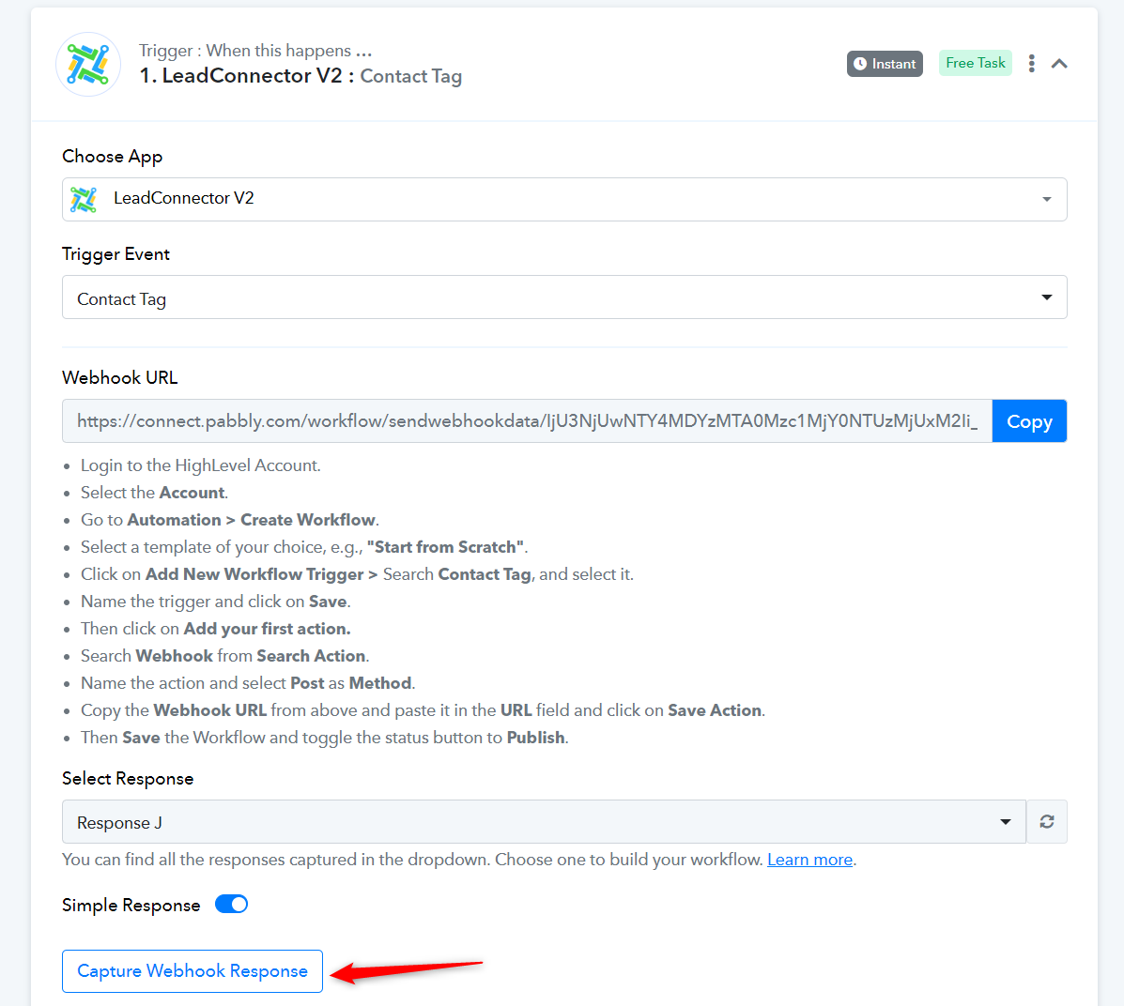Toggle the Simple Response switch off
Image resolution: width=1124 pixels, height=1006 pixels.
[x=232, y=905]
